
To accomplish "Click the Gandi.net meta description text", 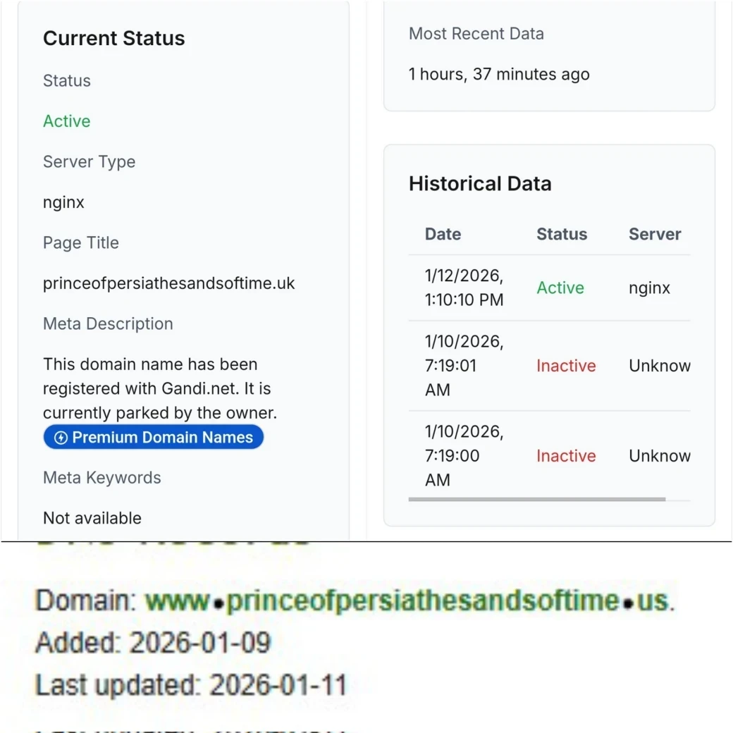I will pos(159,388).
